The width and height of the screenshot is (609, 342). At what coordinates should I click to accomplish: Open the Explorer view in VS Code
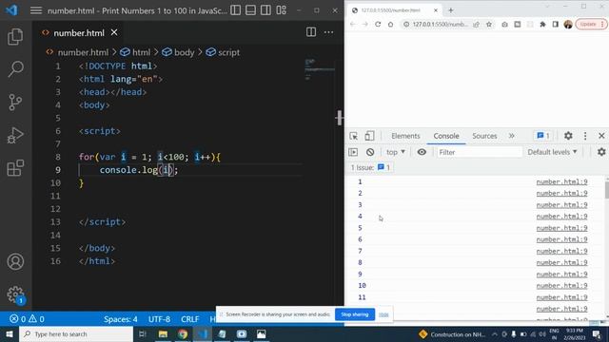pyautogui.click(x=15, y=36)
